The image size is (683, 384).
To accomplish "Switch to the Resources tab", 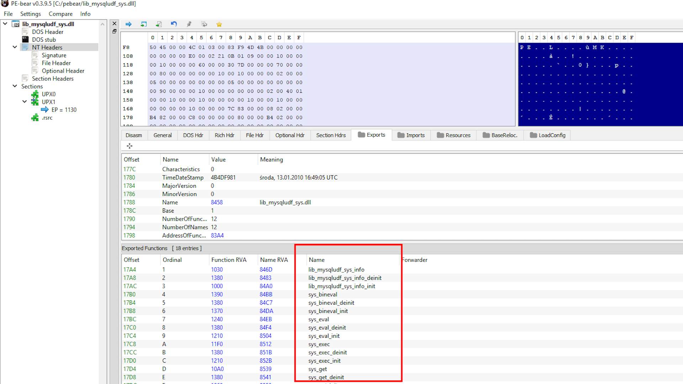I will pyautogui.click(x=454, y=135).
